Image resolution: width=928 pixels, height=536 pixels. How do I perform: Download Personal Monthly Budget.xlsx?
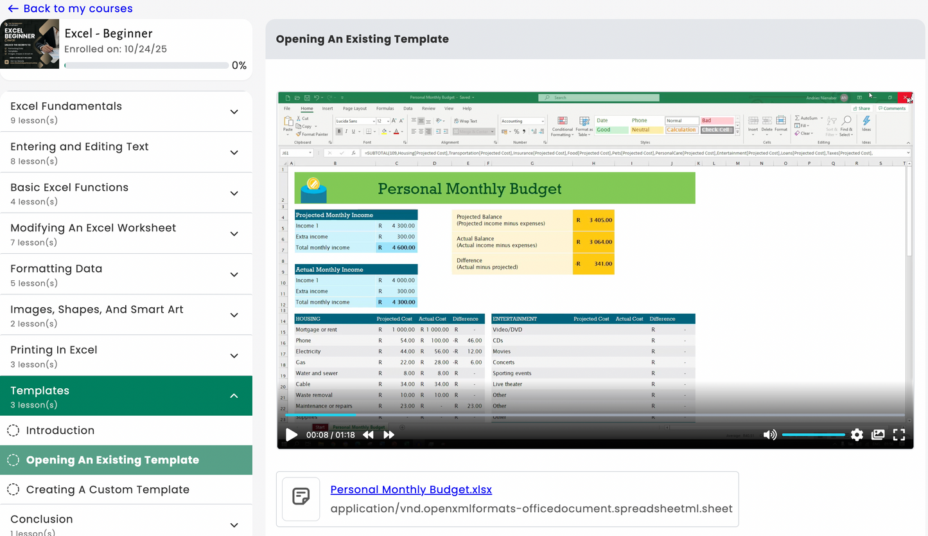point(410,489)
